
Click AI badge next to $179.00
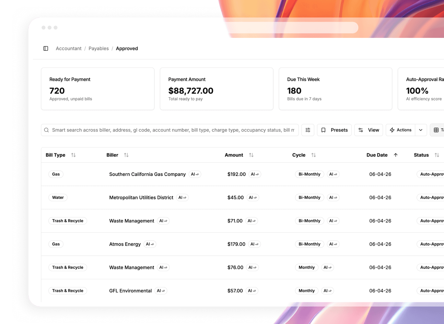(x=254, y=244)
